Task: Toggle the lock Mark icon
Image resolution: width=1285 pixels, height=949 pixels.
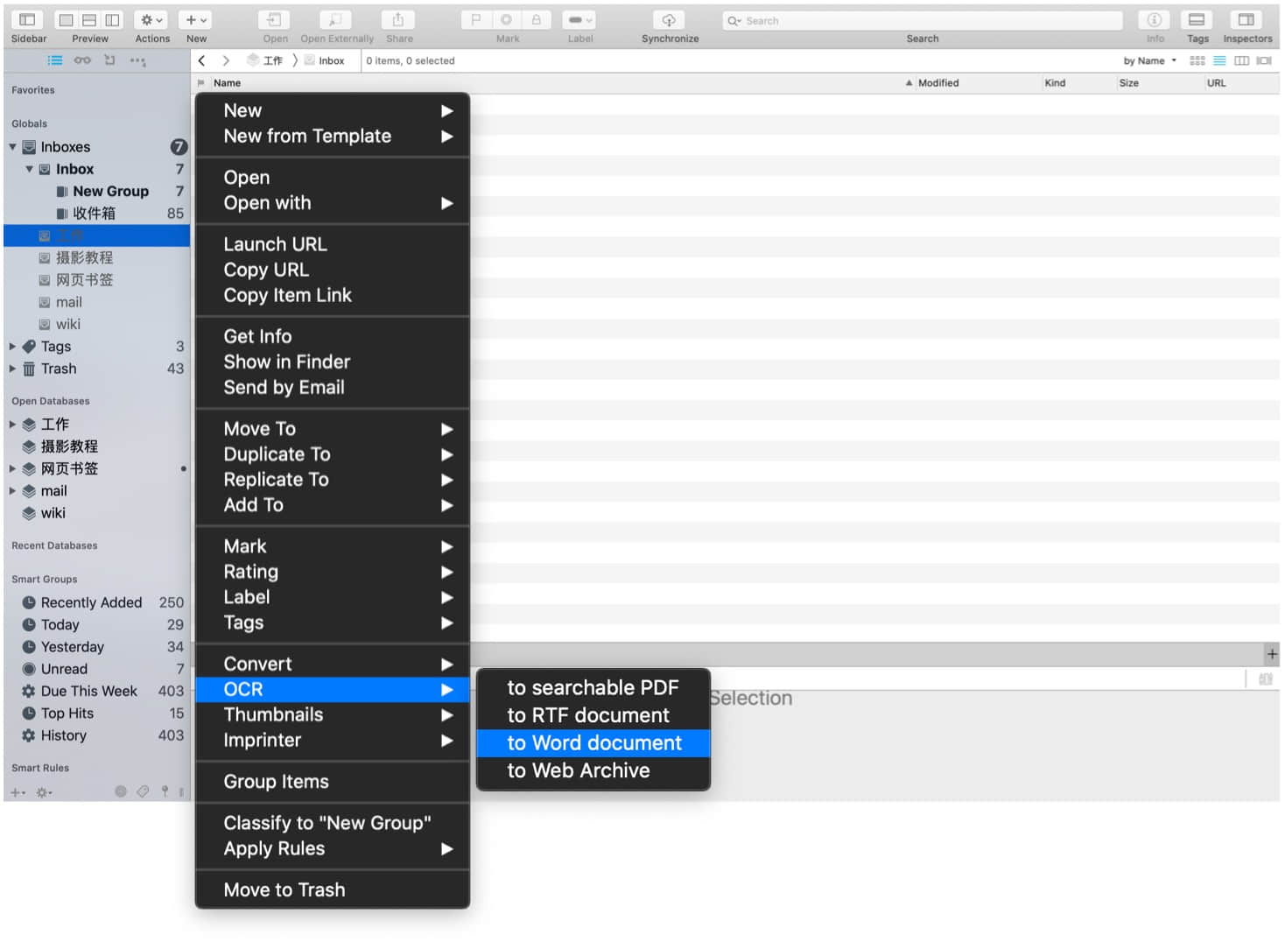Action: [537, 19]
